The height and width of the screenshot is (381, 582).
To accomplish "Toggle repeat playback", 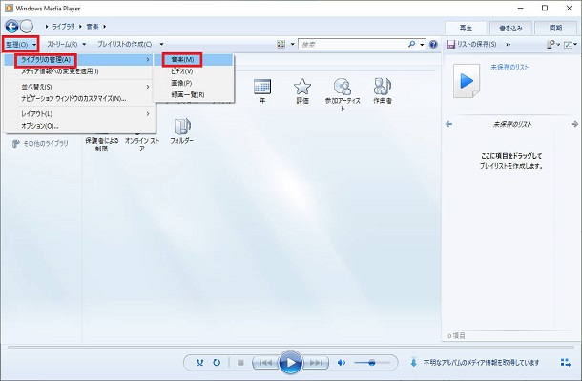I will [217, 363].
